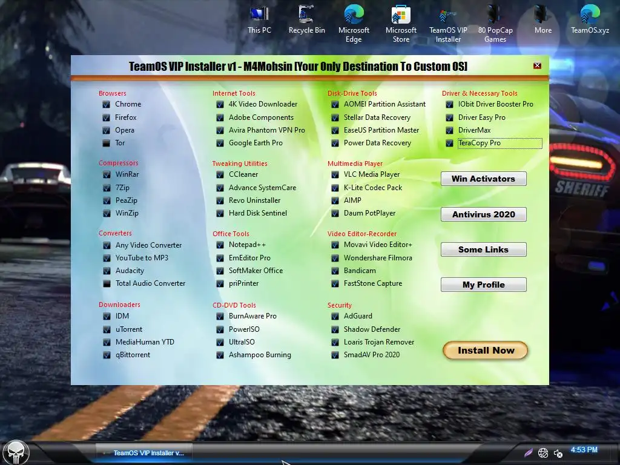
Task: Uncheck the Adobe Components checkbox
Action: click(x=220, y=117)
